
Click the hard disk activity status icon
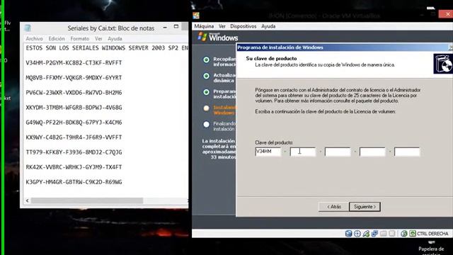[x=349, y=233]
